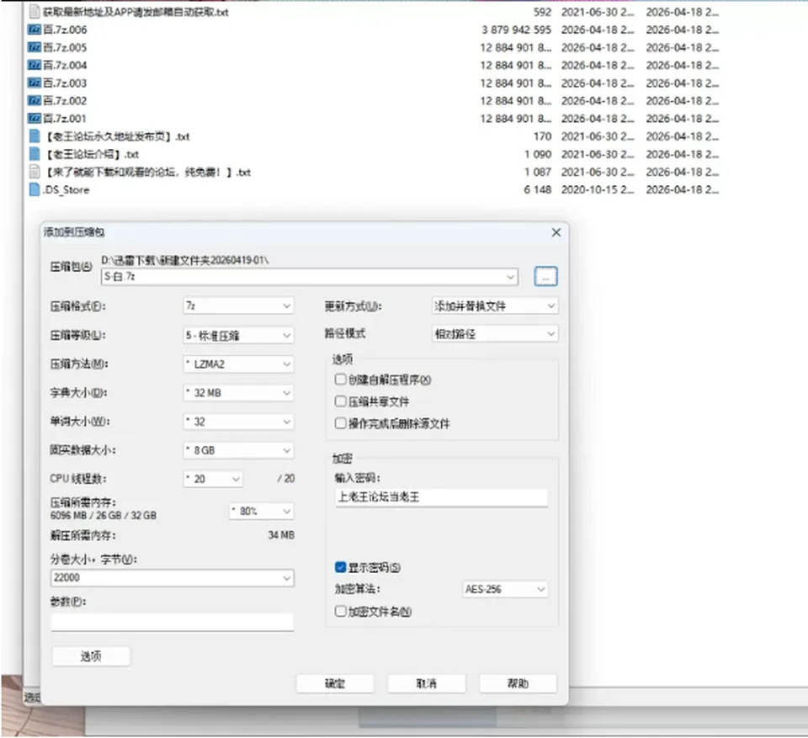Open the AES-256 加密算法 dropdown
The image size is (808, 738).
point(505,589)
